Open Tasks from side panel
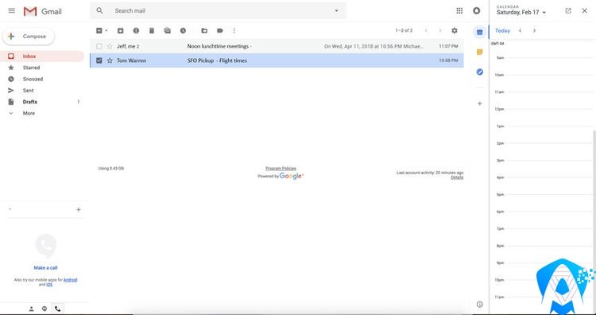596x315 pixels. [480, 72]
